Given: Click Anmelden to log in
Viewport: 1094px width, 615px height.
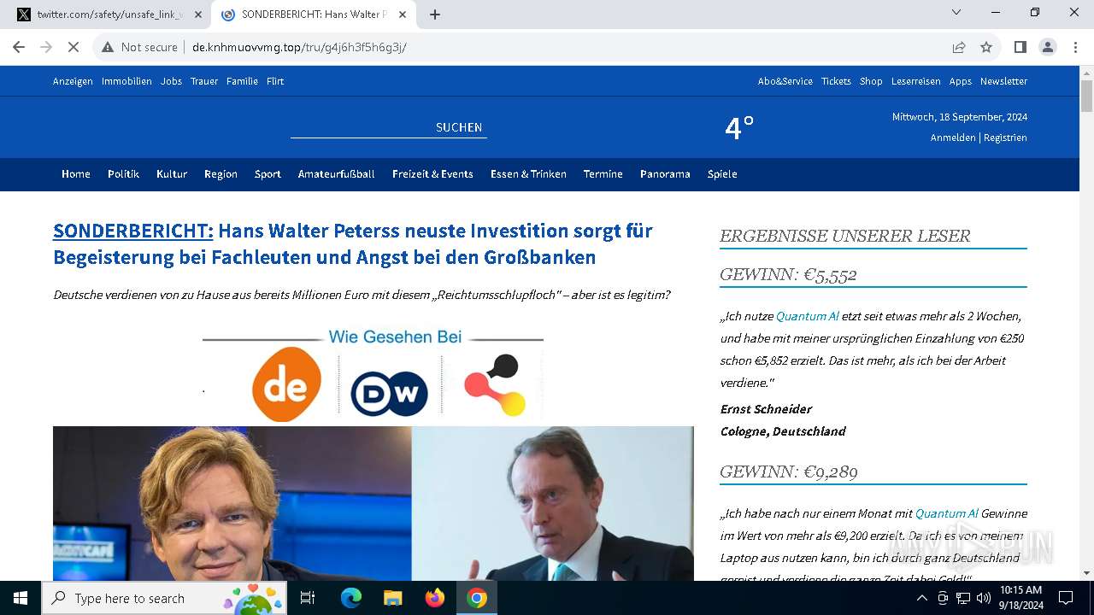Looking at the screenshot, I should [953, 138].
